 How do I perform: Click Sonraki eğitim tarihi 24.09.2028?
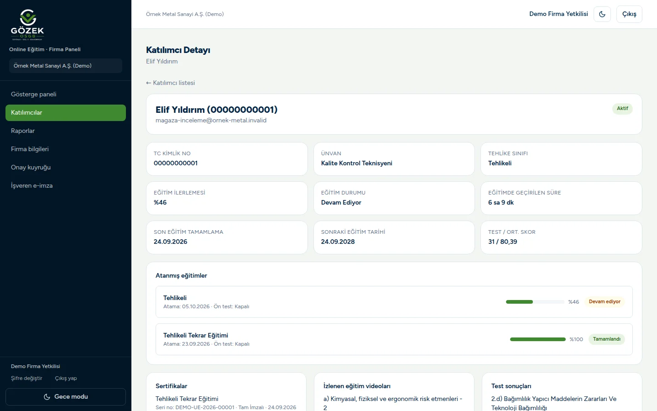[338, 242]
